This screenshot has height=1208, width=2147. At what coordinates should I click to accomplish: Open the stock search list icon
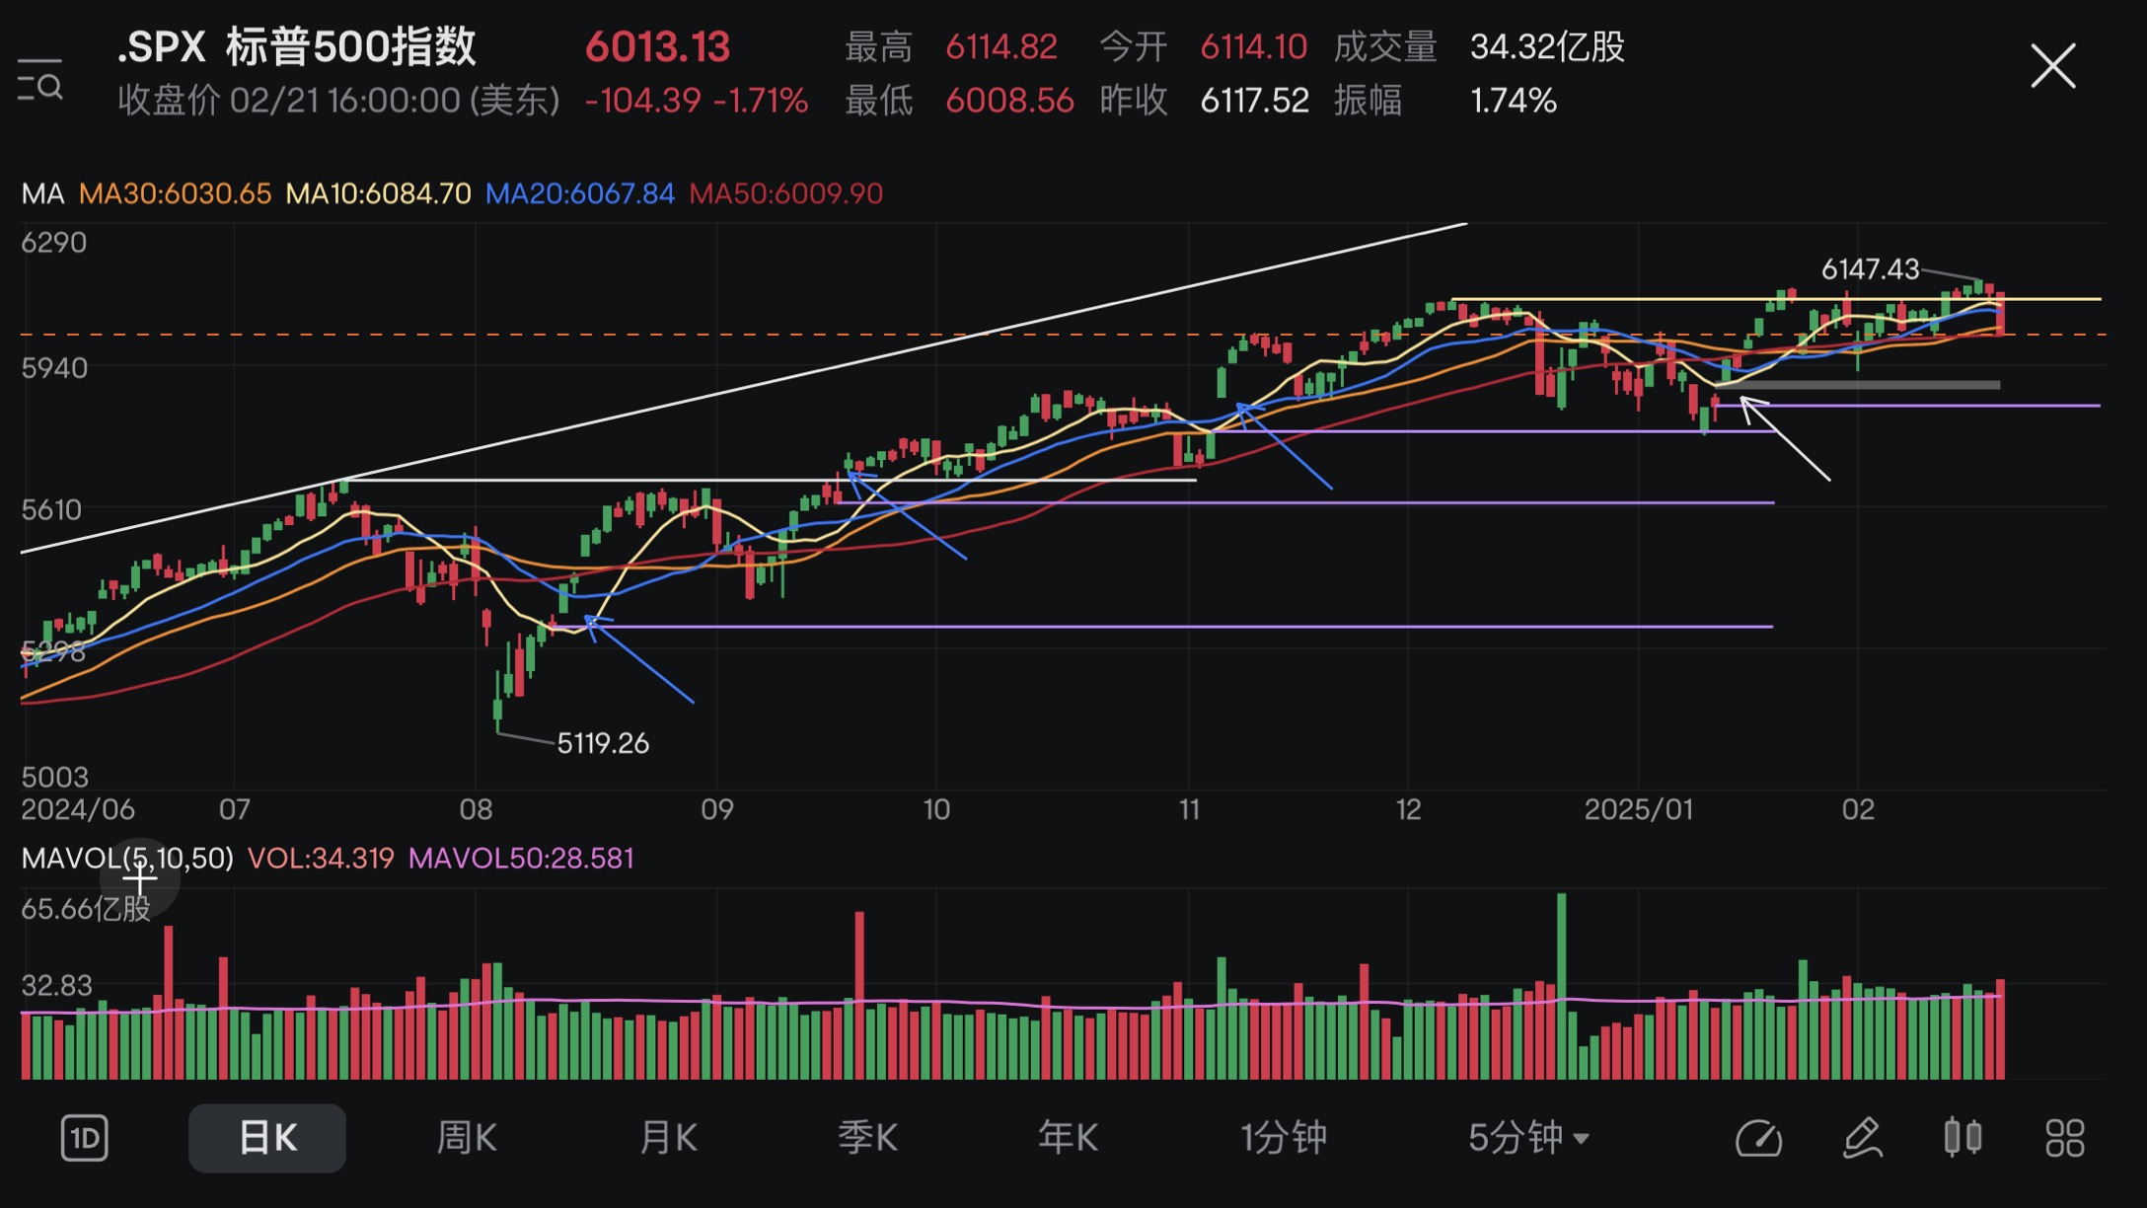click(x=40, y=81)
